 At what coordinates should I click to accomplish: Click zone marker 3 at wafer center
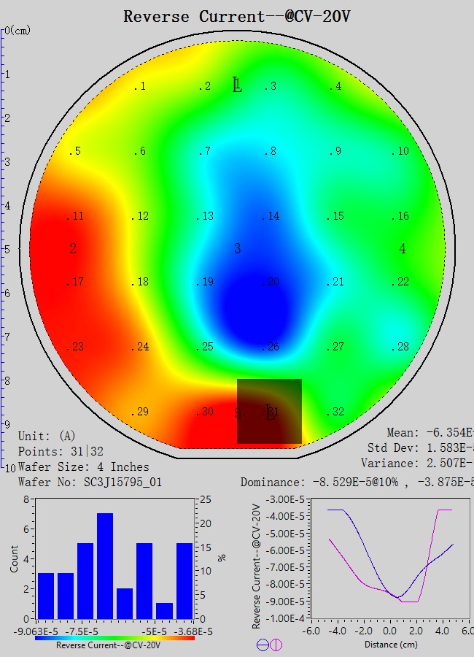[237, 249]
